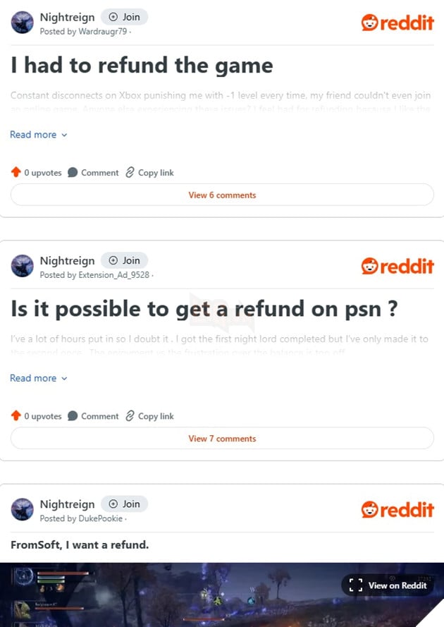Toggle Join on Extension_Ad_9528 post

tap(124, 260)
